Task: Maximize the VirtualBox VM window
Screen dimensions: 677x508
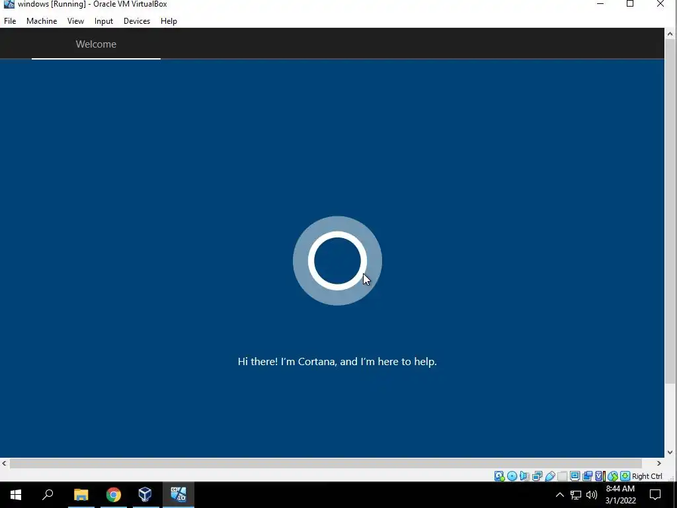Action: tap(630, 4)
